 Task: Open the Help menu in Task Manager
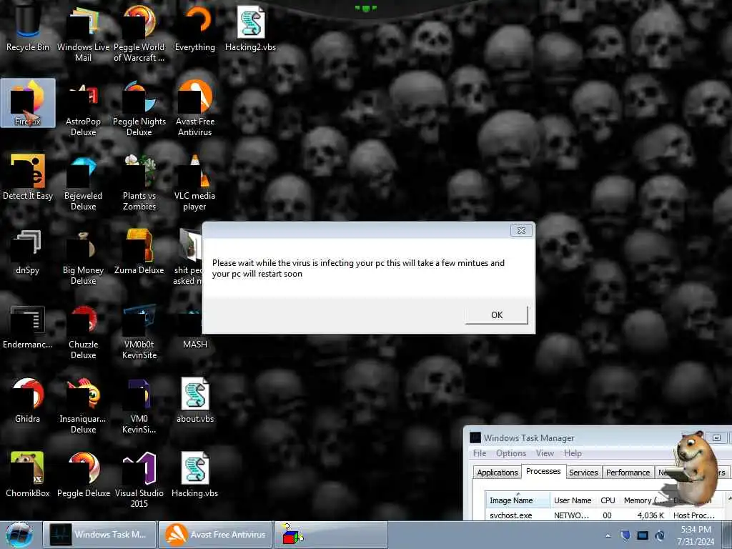(x=573, y=453)
